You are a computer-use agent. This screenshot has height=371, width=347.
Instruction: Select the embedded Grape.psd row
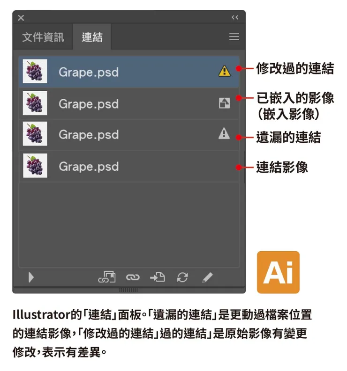pyautogui.click(x=129, y=104)
